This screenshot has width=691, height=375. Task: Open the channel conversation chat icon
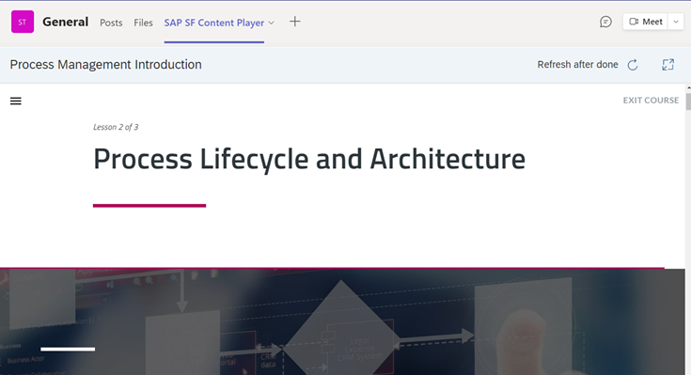coord(606,22)
